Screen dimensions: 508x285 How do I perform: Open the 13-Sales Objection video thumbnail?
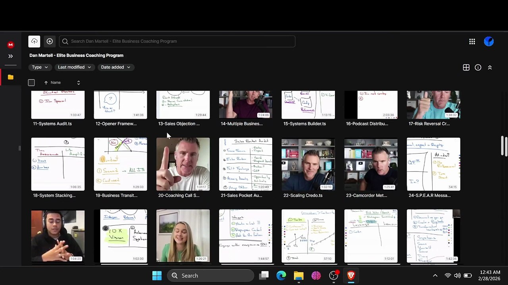click(183, 105)
